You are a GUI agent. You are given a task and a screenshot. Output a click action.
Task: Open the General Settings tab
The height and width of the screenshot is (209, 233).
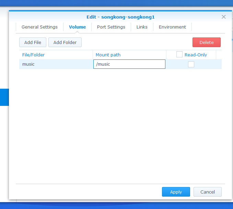click(39, 27)
